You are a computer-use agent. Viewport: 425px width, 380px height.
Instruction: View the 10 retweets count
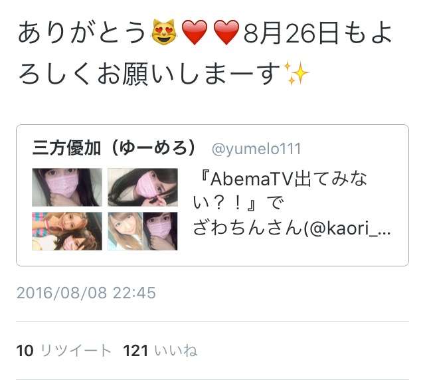pyautogui.click(x=25, y=350)
